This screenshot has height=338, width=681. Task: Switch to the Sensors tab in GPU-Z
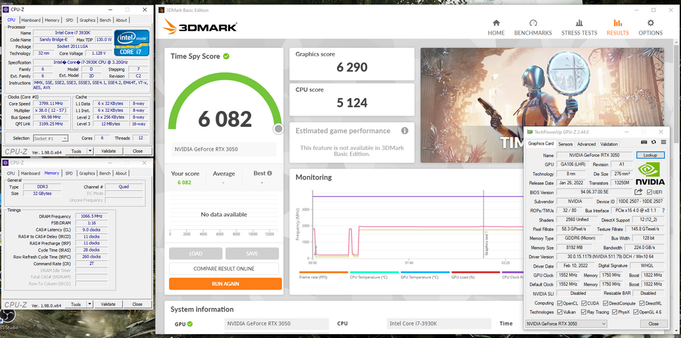565,144
